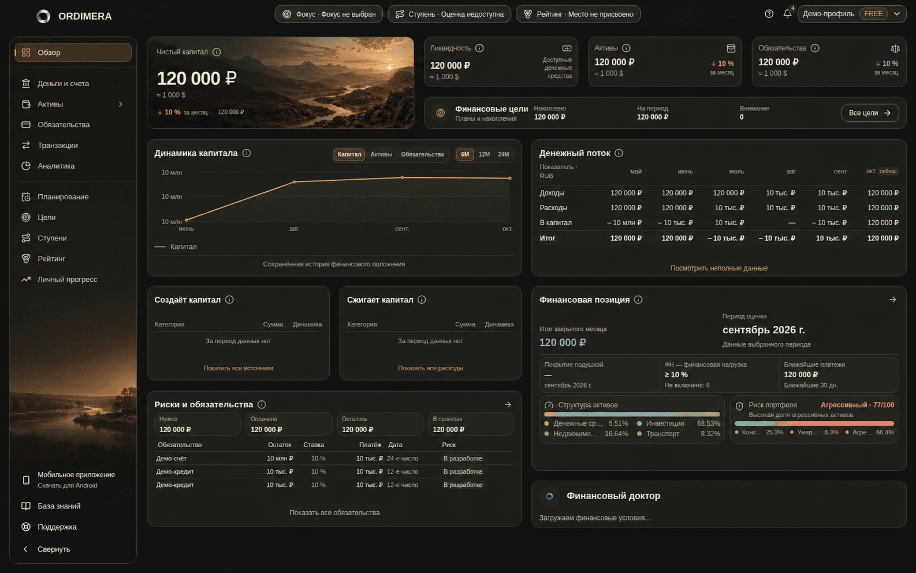
Task: Click info icon next to Денежный поток
Action: point(619,153)
